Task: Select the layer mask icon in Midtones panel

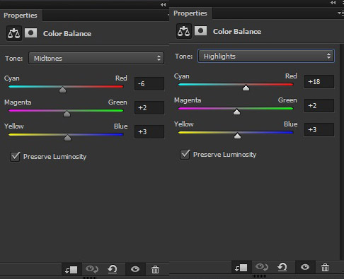Action: (31, 33)
